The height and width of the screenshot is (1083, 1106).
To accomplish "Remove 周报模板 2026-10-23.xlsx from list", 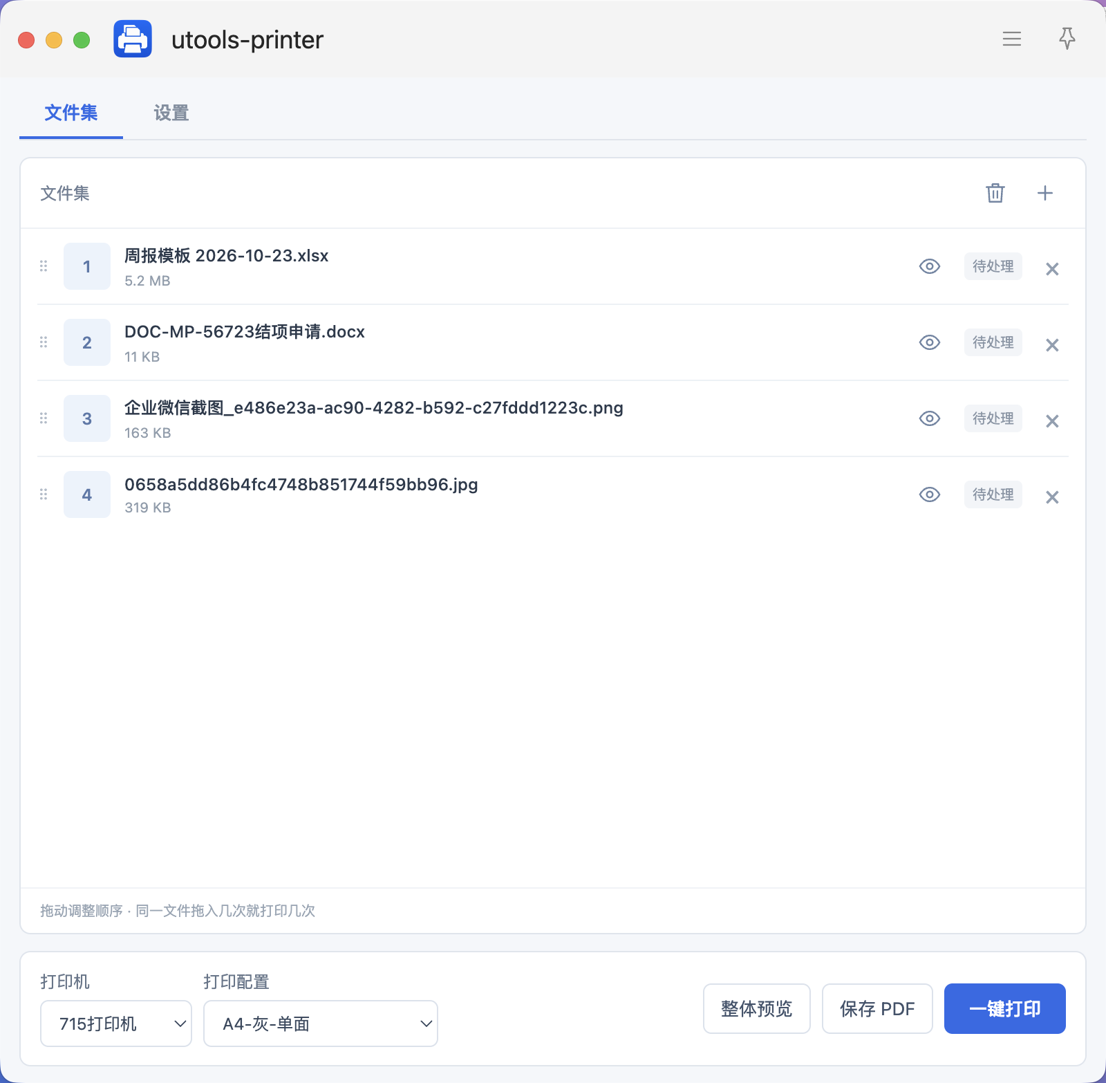I will [1052, 269].
